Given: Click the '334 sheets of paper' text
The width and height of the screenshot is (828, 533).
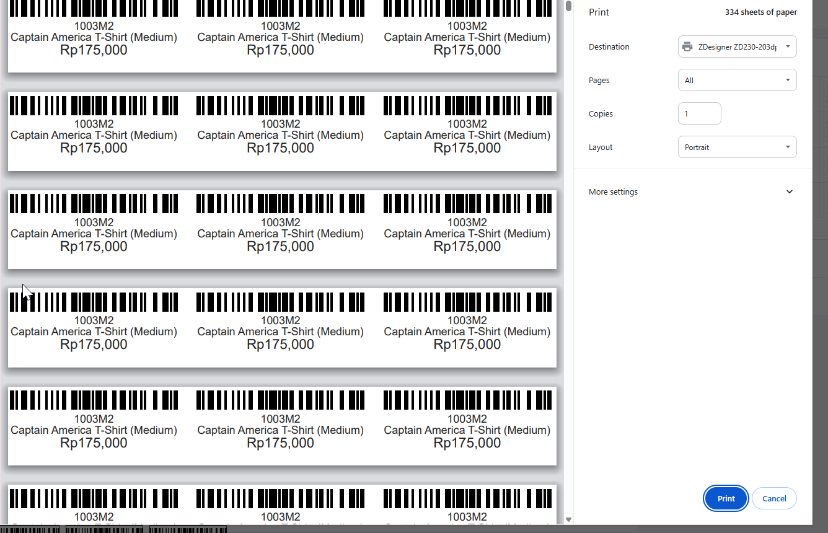Looking at the screenshot, I should click(x=761, y=12).
